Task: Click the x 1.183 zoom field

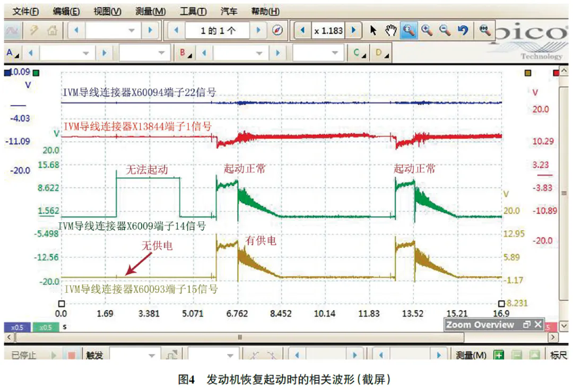Action: coord(328,31)
